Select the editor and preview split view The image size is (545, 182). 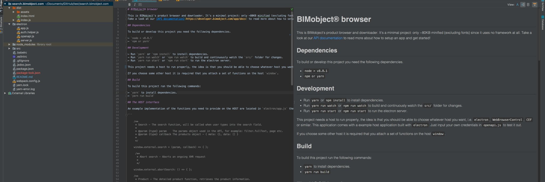tap(523, 5)
